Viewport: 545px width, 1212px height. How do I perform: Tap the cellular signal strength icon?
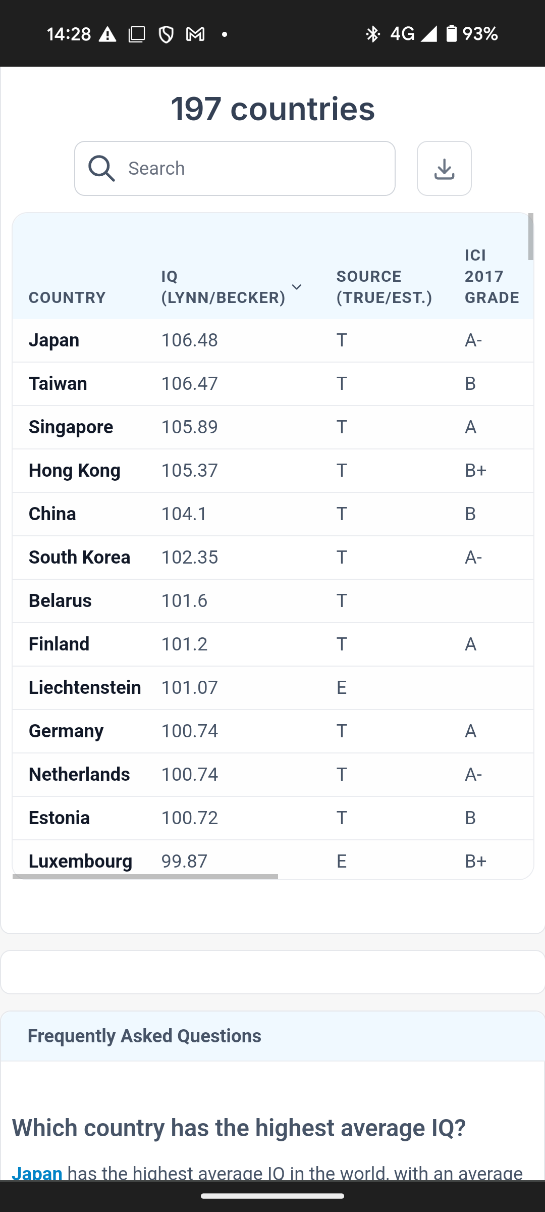coord(429,34)
